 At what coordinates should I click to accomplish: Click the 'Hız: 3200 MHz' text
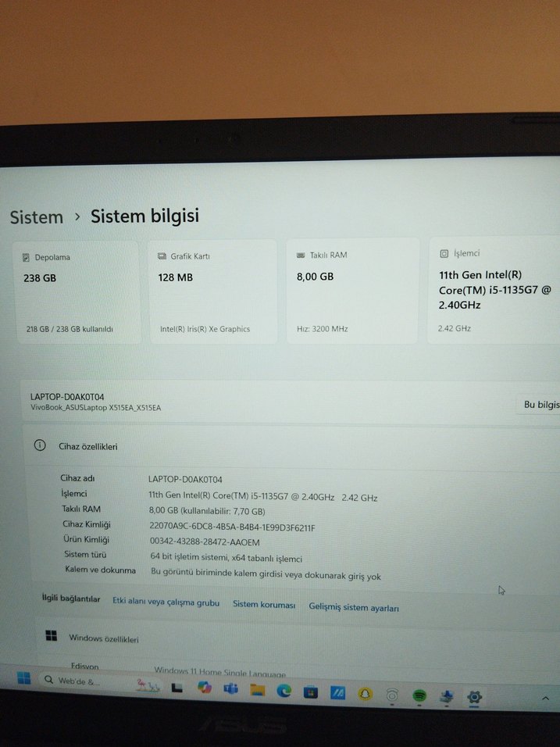[323, 329]
